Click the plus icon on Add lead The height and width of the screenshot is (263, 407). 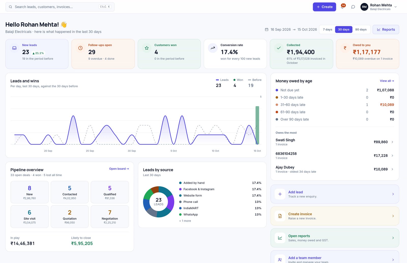coord(280,194)
